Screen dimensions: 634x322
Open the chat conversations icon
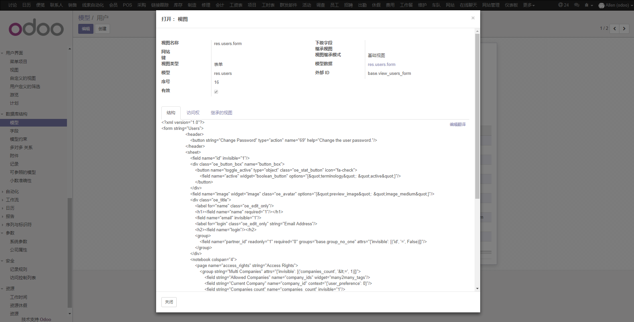click(x=577, y=5)
